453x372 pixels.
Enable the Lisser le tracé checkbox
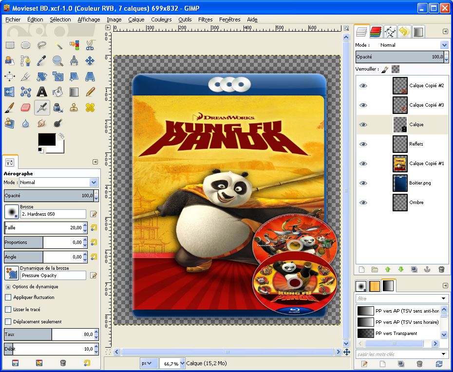[8, 309]
